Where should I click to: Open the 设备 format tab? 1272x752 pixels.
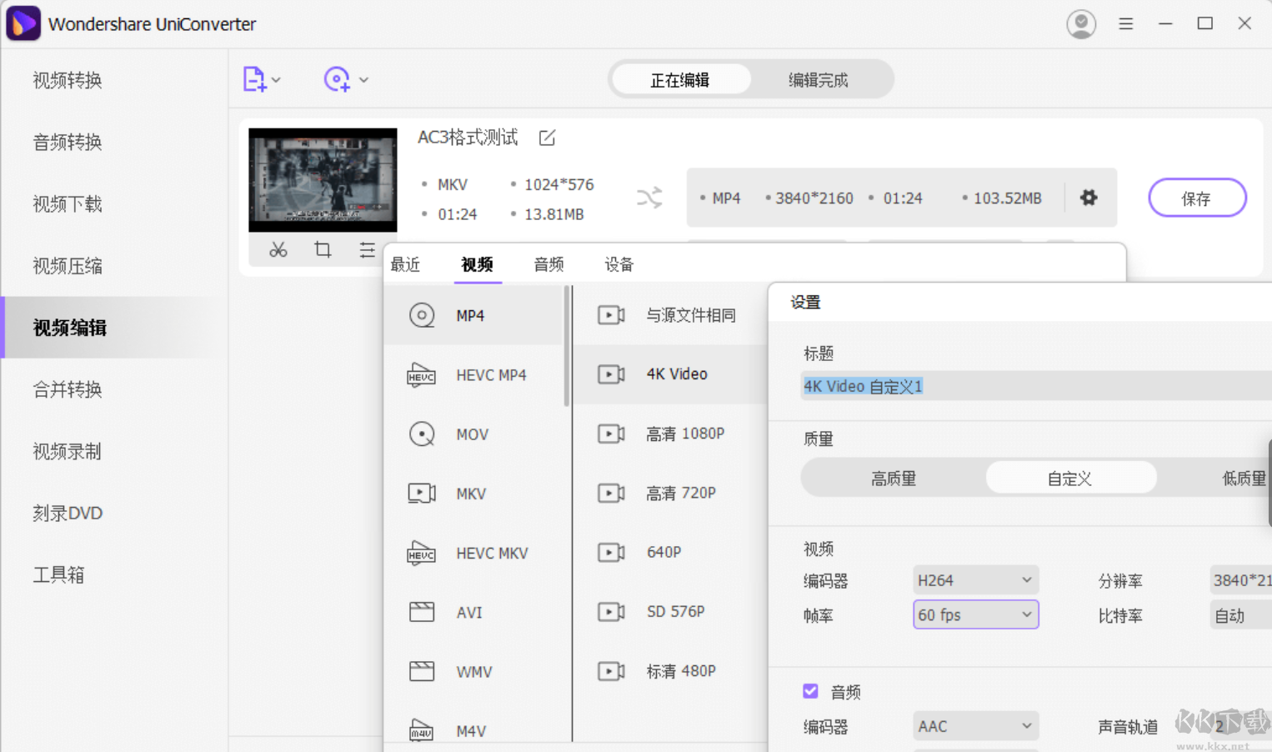[619, 264]
